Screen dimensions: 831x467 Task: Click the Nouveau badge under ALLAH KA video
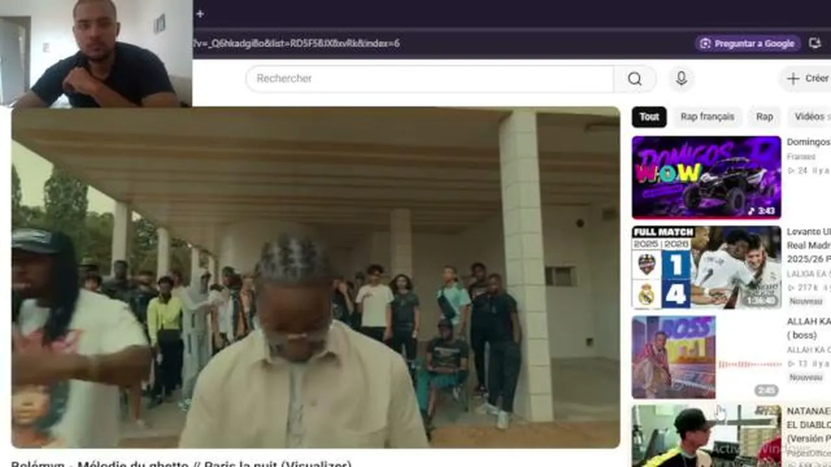tap(806, 377)
